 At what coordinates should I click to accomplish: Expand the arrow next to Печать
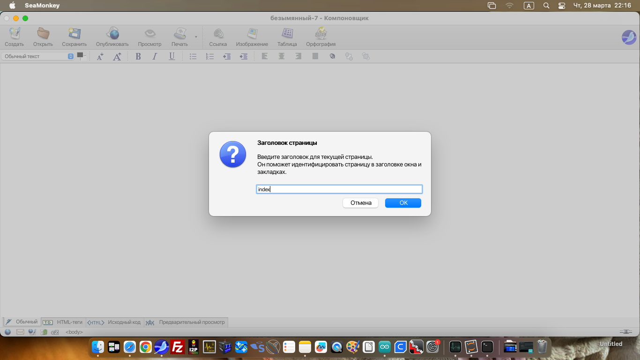click(196, 37)
